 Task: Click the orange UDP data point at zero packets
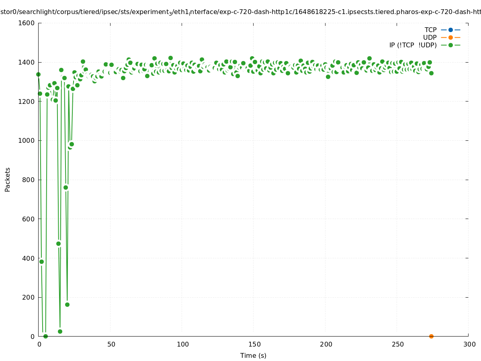[431, 336]
